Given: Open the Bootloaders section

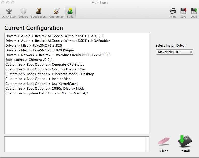Looking at the screenshot, I should [39, 13].
